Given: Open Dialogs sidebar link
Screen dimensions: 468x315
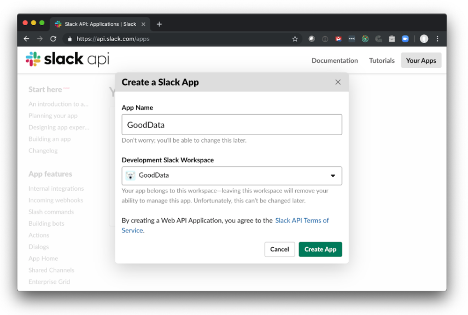Looking at the screenshot, I should (38, 247).
